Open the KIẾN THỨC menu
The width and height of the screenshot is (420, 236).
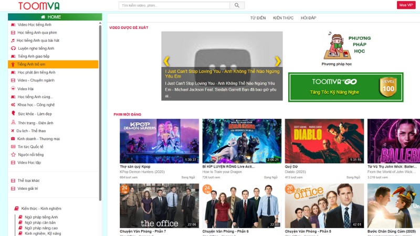(283, 18)
